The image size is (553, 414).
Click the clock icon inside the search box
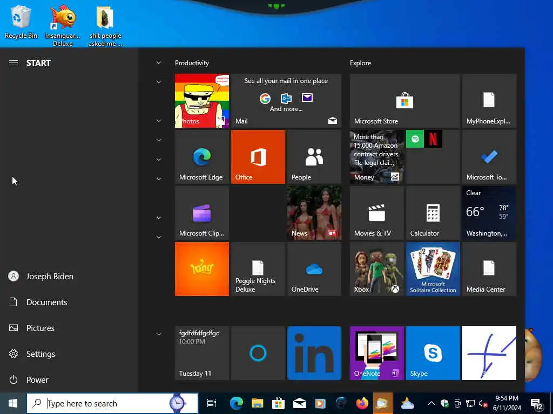click(x=177, y=403)
